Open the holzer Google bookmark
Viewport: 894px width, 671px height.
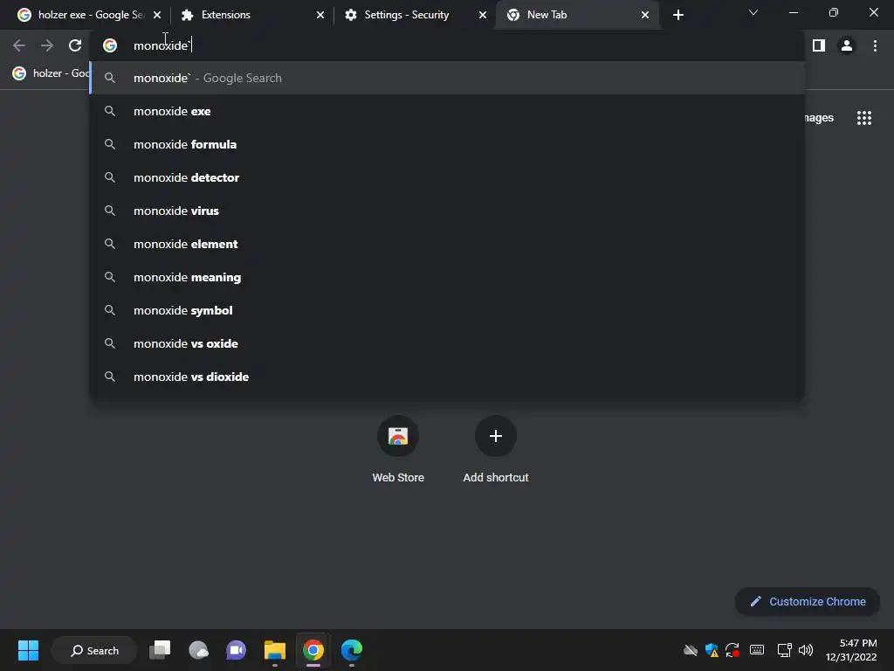point(50,73)
